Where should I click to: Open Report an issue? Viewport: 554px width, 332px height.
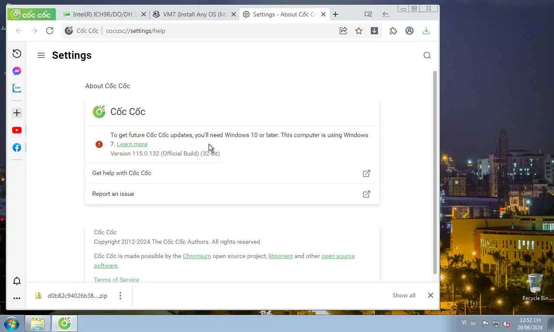coord(232,194)
